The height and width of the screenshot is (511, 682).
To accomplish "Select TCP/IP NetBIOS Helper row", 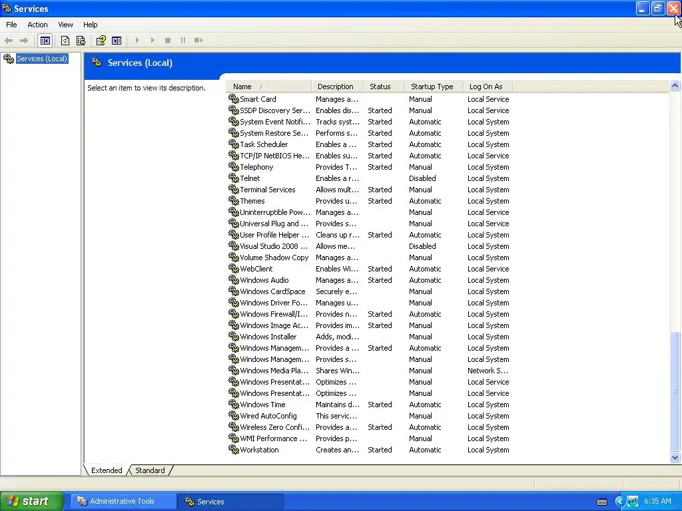I will pos(369,156).
